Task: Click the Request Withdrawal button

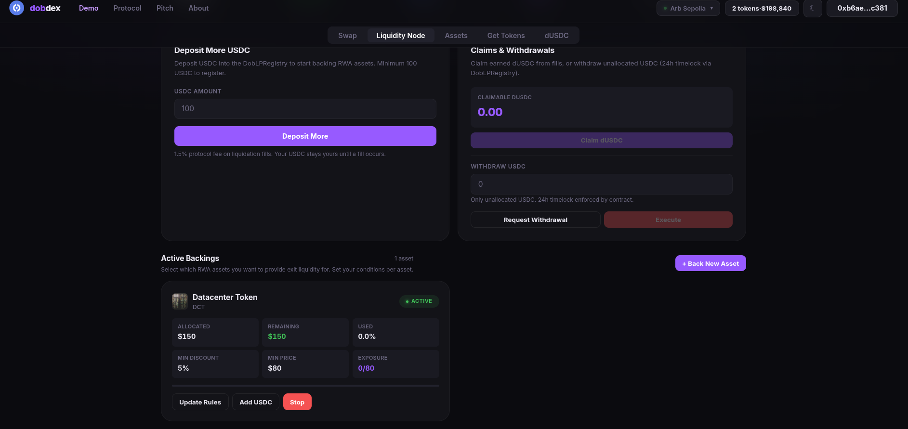Action: (x=535, y=220)
